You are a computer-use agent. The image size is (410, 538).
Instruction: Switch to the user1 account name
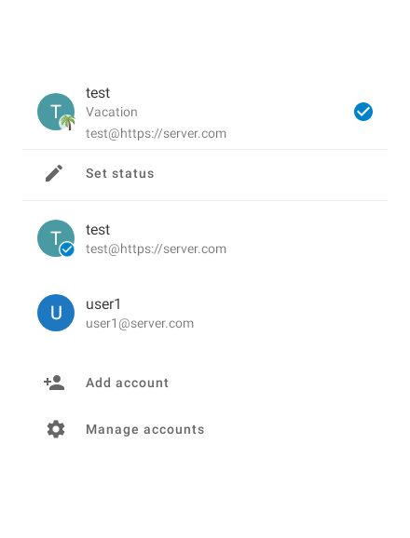point(103,304)
